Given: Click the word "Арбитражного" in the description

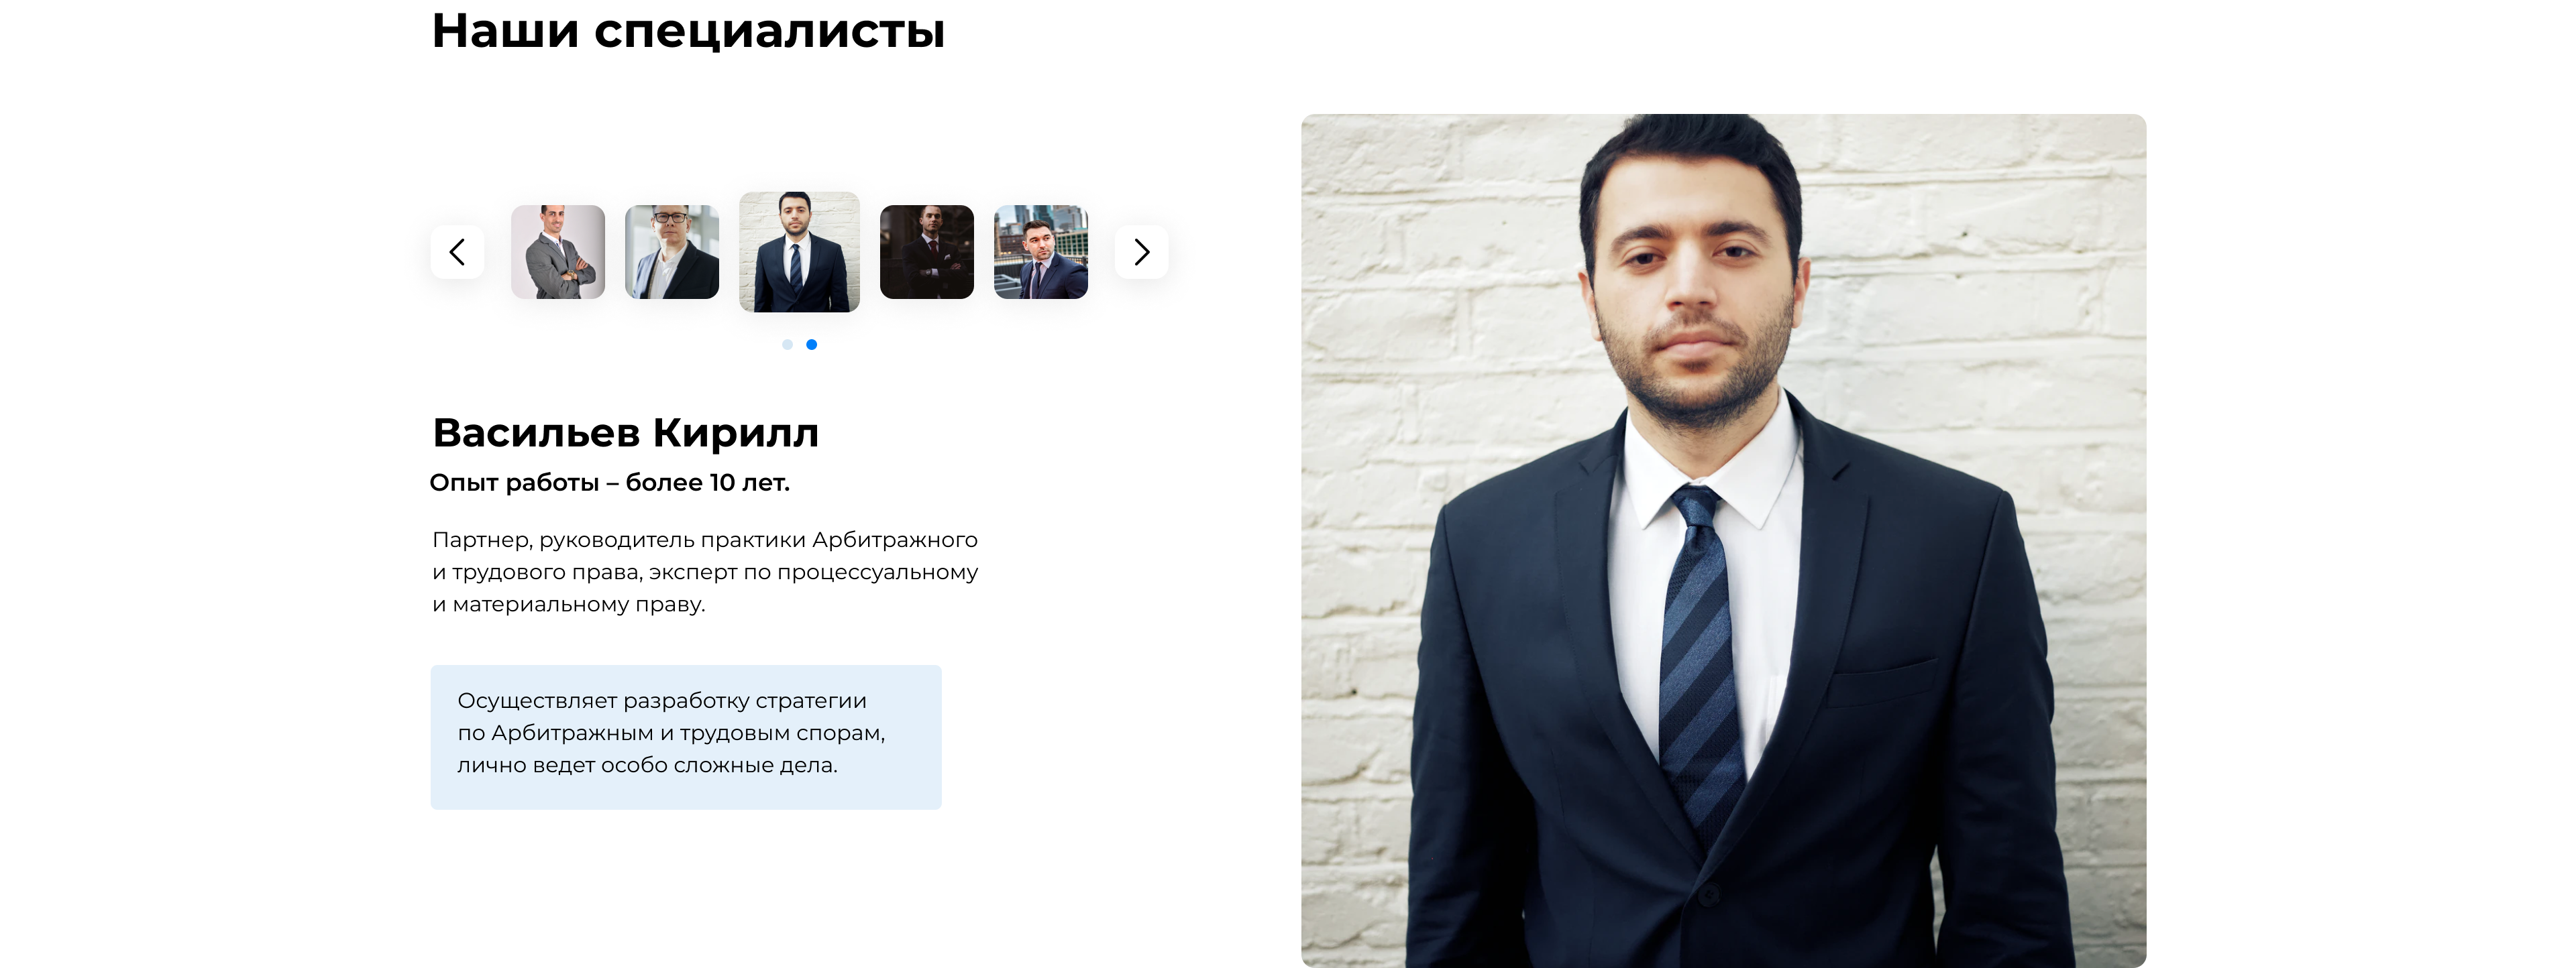Looking at the screenshot, I should (x=895, y=540).
